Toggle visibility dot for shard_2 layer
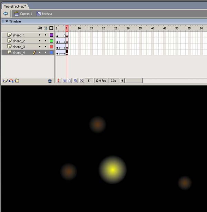Screen dimensions: 207x212 [40, 41]
